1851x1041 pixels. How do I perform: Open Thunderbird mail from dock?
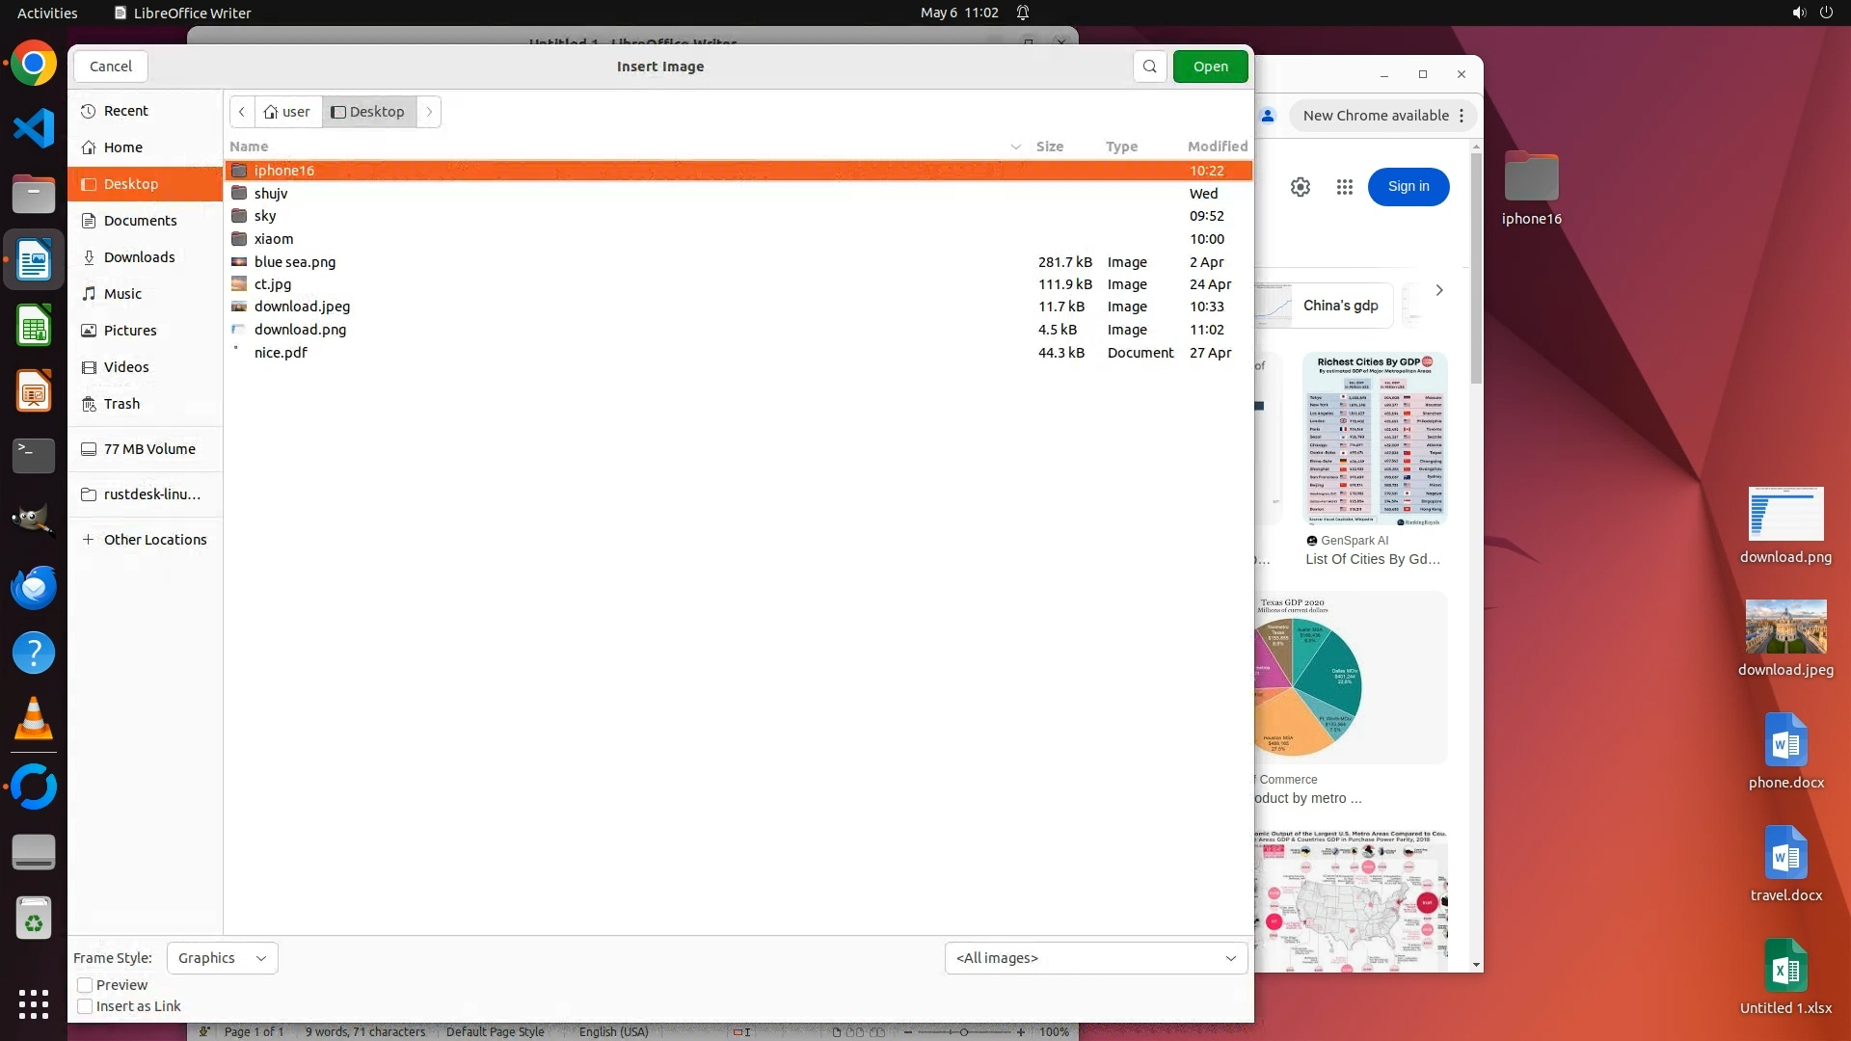(34, 587)
